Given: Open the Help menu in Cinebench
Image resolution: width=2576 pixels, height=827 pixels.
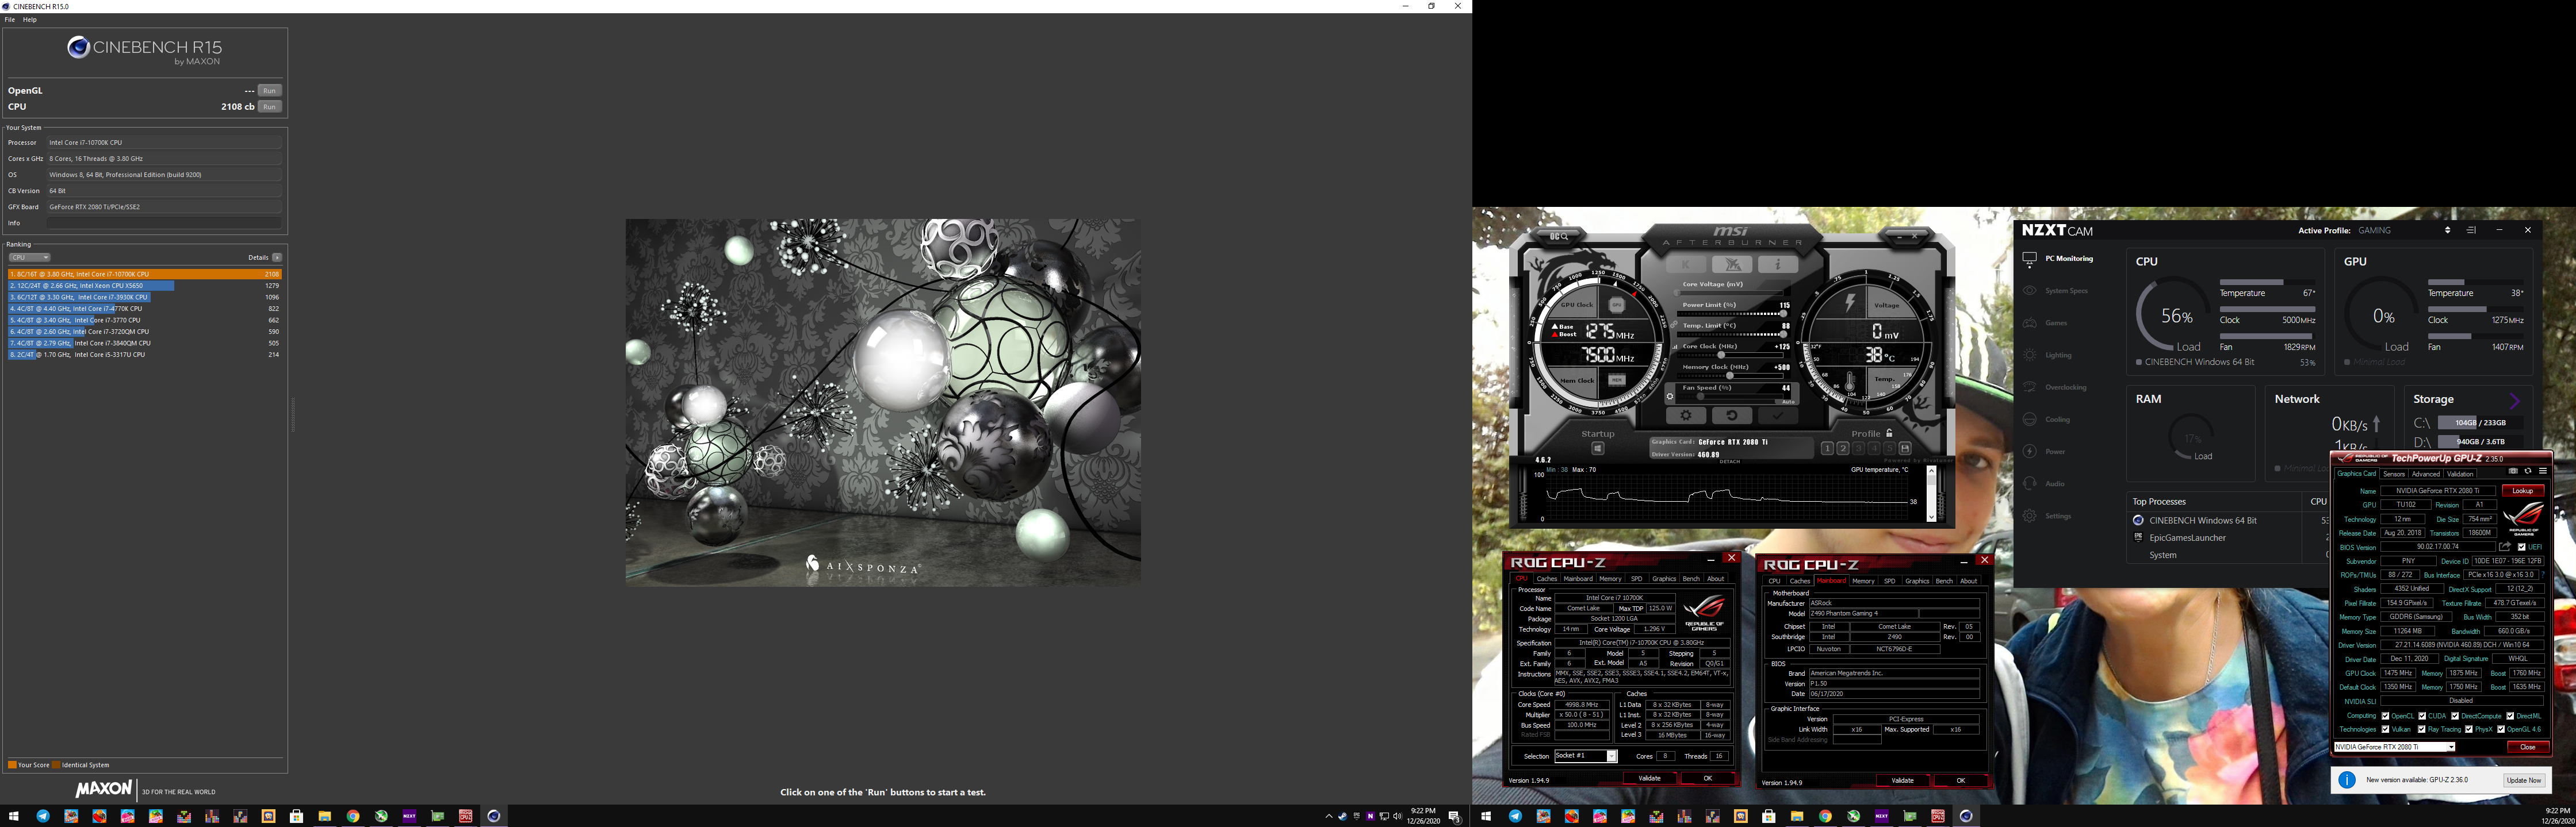Looking at the screenshot, I should click(30, 20).
